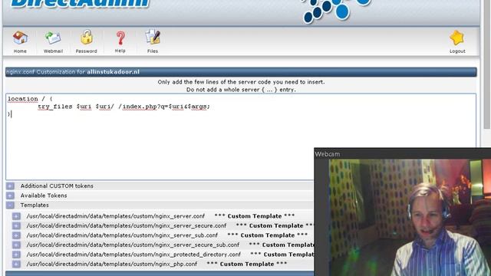Click inside the nginx customization text area
Image resolution: width=491 pixels, height=276 pixels.
[240, 136]
